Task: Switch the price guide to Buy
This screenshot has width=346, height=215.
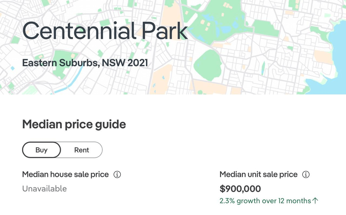Action: pos(41,150)
